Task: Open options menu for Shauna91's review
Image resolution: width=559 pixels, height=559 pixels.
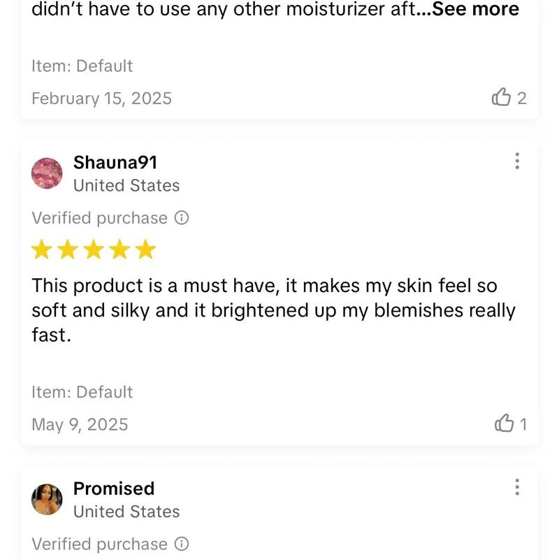Action: click(517, 161)
